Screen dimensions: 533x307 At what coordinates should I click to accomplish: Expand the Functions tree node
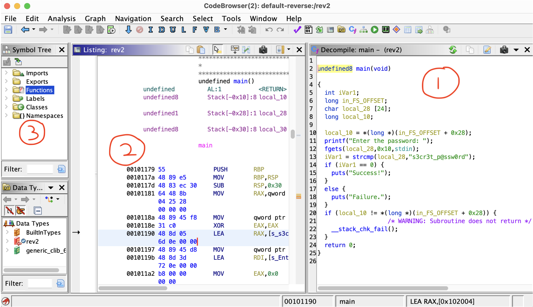pos(6,90)
